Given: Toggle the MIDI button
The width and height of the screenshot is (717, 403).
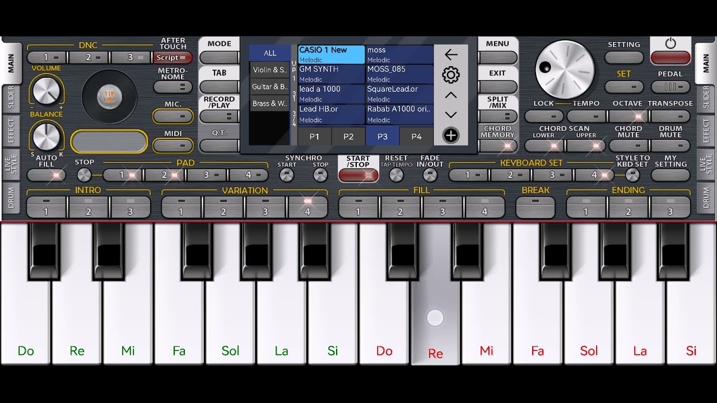Looking at the screenshot, I should [173, 146].
